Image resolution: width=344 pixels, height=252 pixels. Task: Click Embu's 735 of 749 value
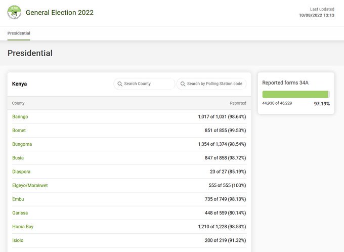tap(225, 199)
